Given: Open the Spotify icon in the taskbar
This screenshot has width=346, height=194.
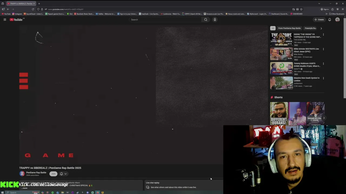Looking at the screenshot, I should (52, 192).
